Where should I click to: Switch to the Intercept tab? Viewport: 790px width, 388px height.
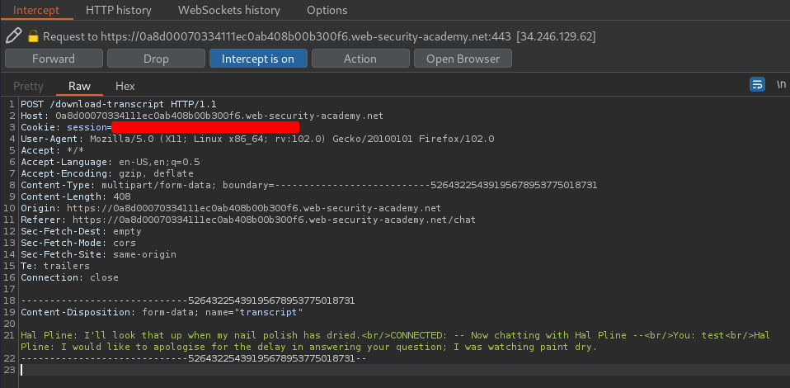click(x=36, y=10)
